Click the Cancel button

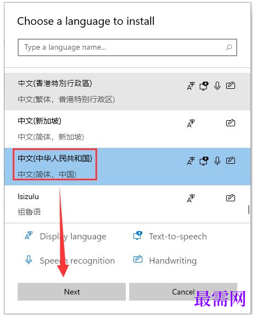pos(183,292)
